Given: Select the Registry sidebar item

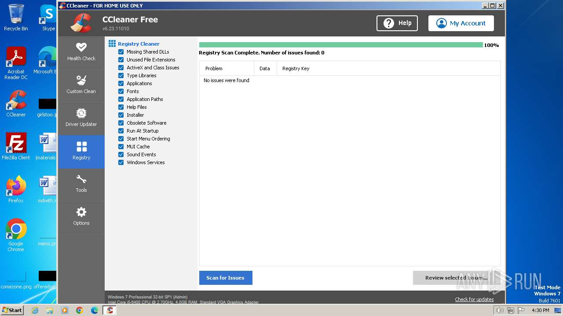Looking at the screenshot, I should (x=81, y=151).
